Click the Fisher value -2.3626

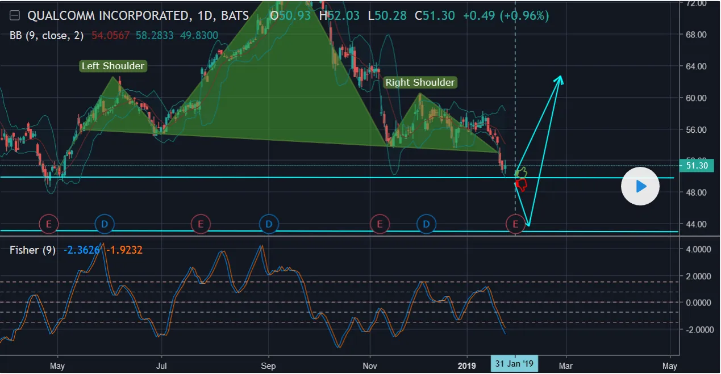click(82, 250)
